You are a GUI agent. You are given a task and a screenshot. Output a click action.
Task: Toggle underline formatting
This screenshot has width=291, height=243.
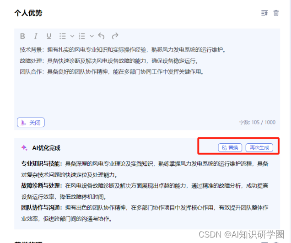[49, 36]
